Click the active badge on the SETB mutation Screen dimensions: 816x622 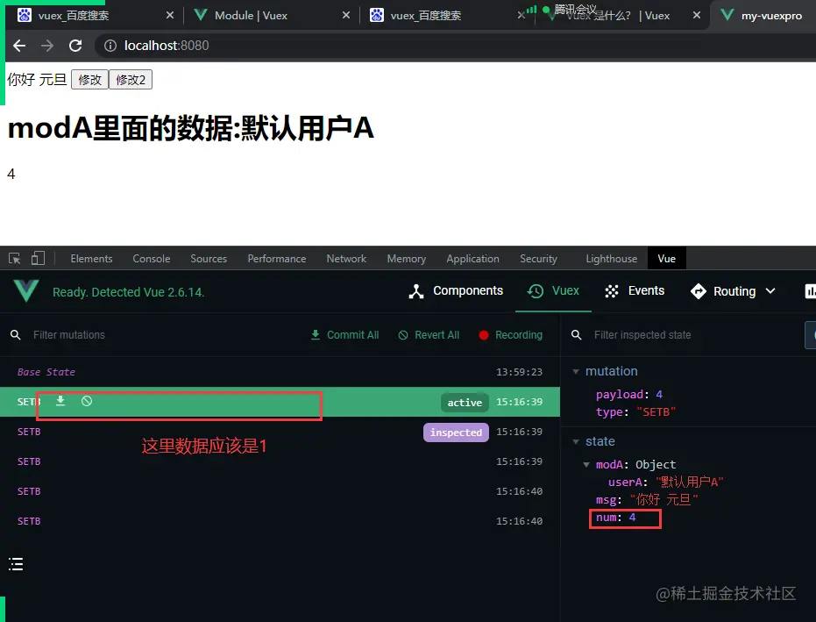(465, 402)
